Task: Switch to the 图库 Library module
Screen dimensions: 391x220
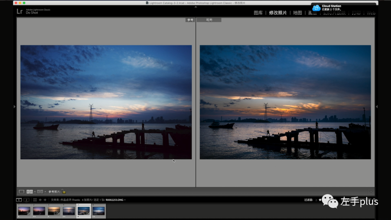Action: coord(258,13)
